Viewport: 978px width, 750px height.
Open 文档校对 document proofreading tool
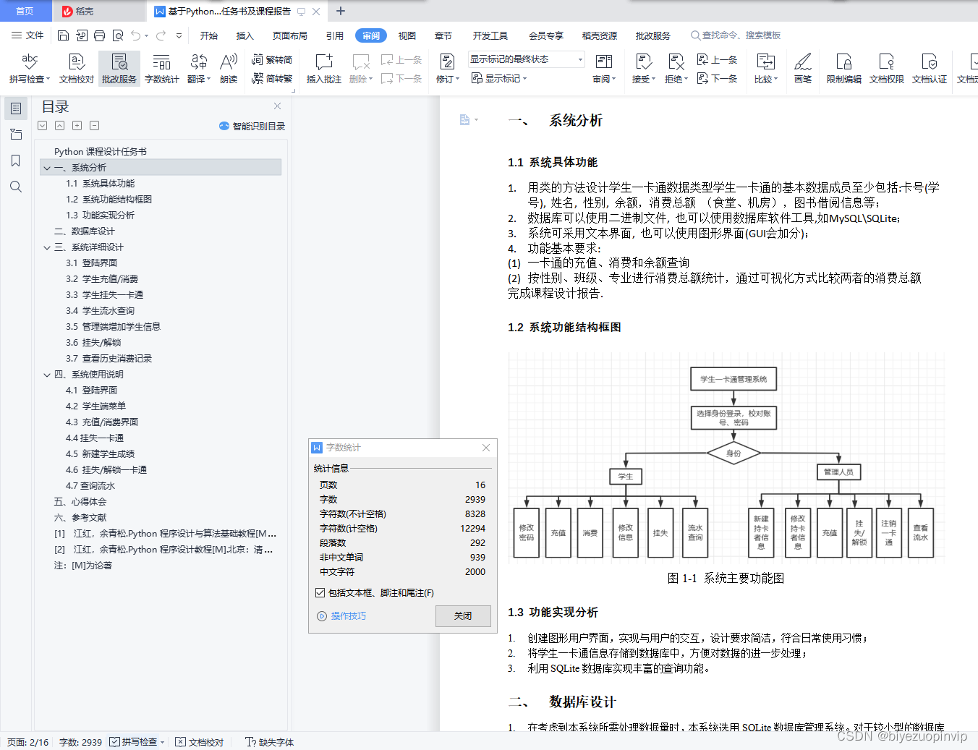(77, 69)
